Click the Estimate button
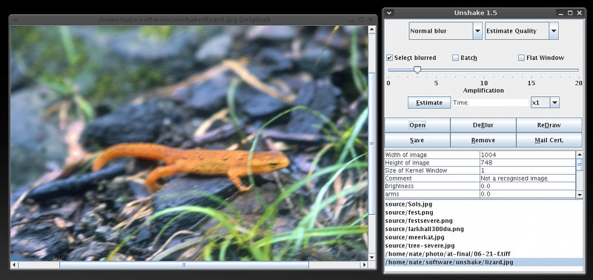 429,102
